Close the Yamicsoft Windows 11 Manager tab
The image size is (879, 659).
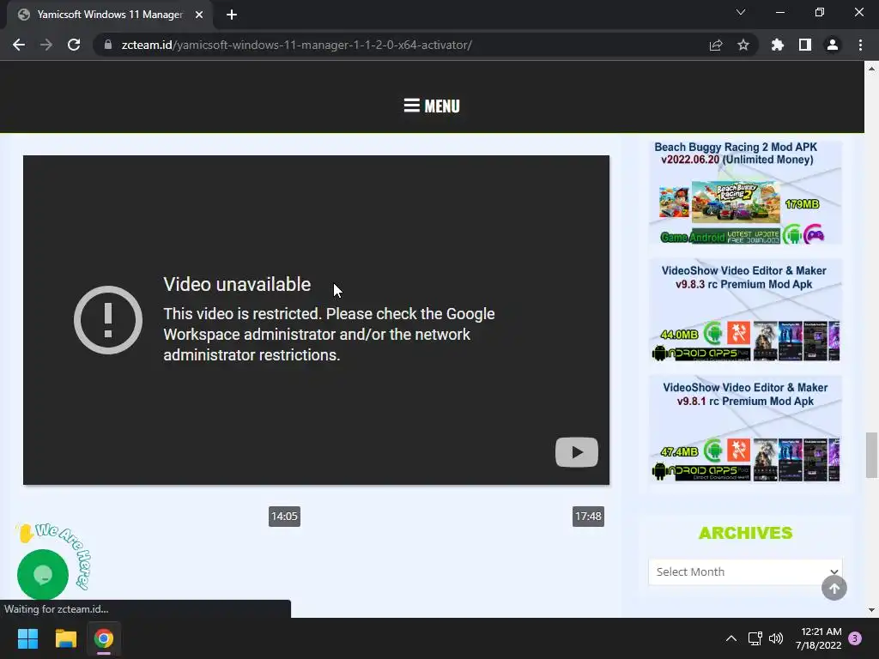199,15
